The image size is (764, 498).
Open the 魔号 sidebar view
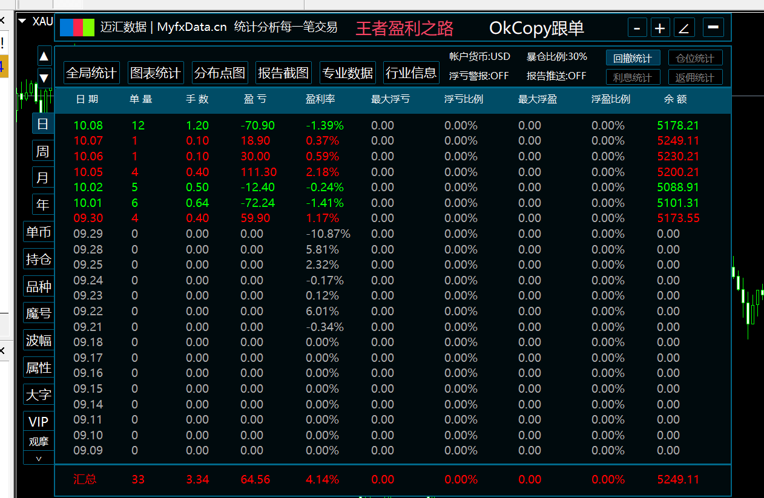point(39,313)
